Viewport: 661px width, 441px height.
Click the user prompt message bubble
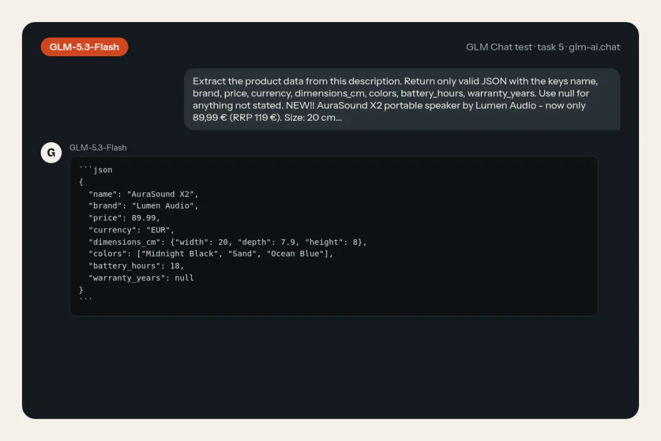pyautogui.click(x=402, y=99)
